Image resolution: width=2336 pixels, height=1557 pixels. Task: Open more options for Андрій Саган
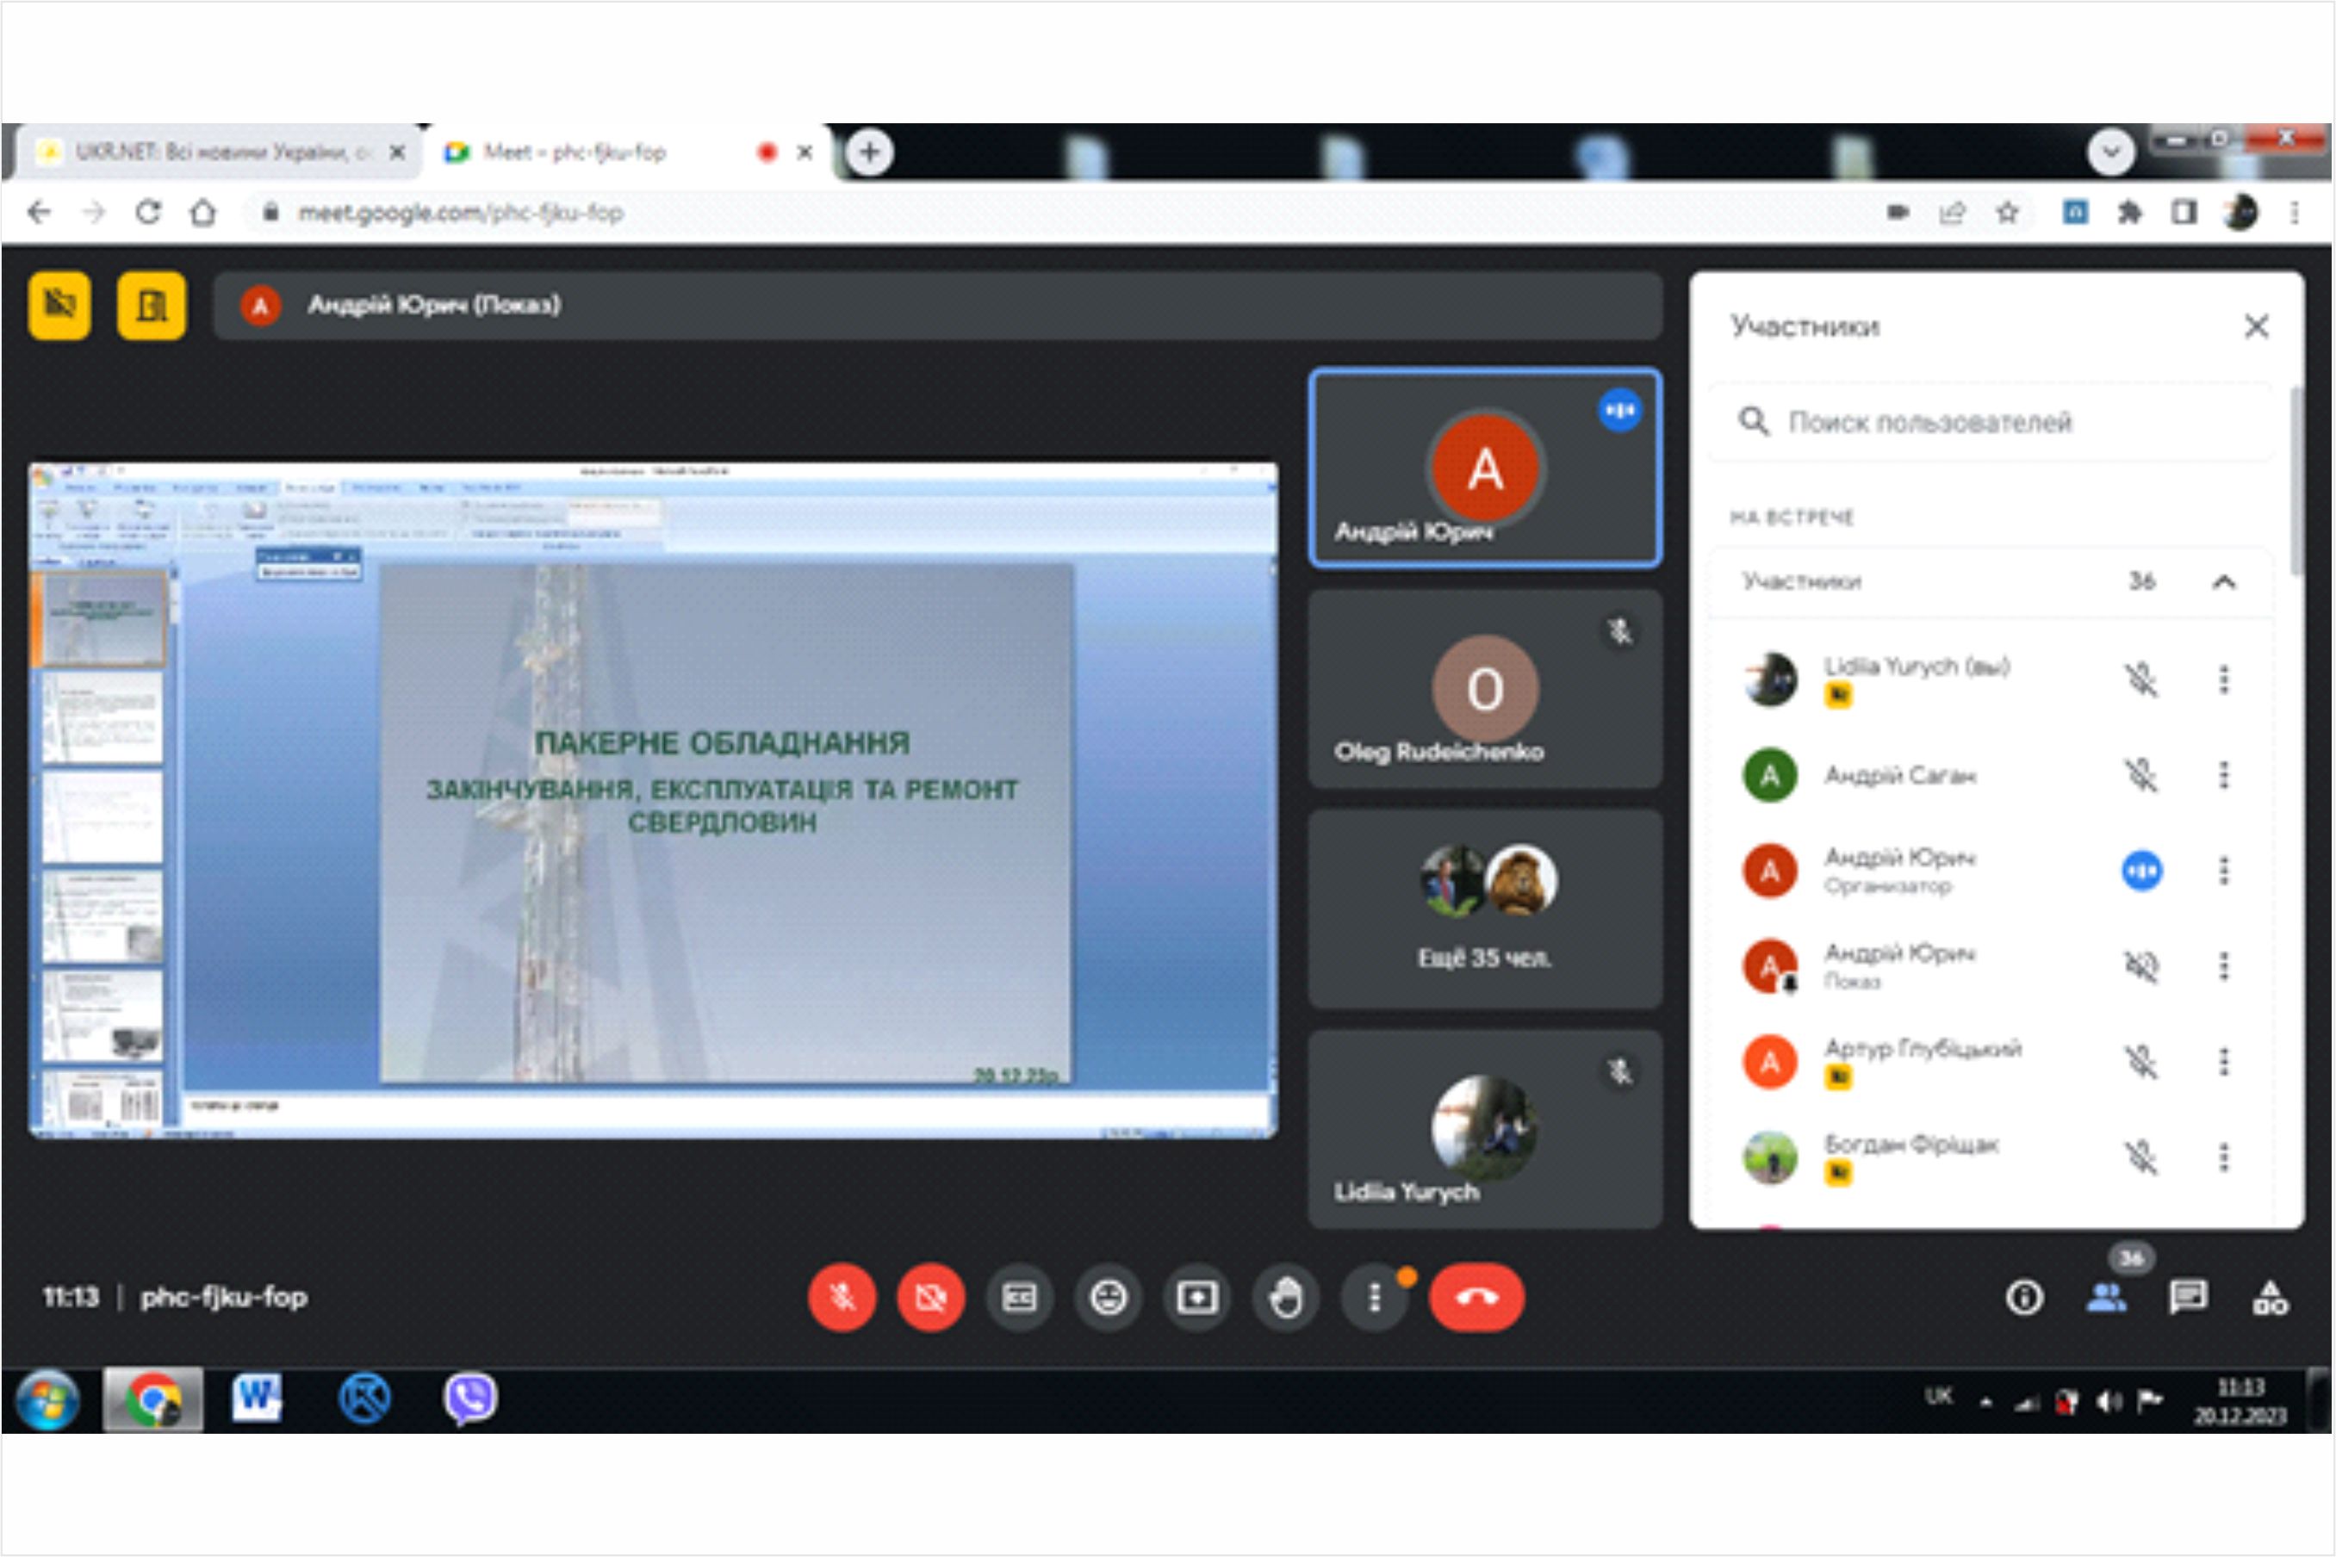coord(2224,774)
